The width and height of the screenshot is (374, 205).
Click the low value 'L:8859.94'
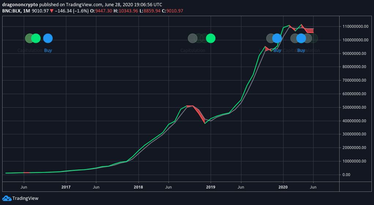(x=150, y=11)
